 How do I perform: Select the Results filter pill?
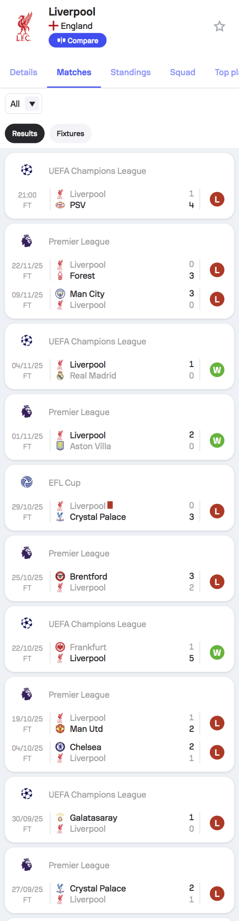tap(25, 133)
